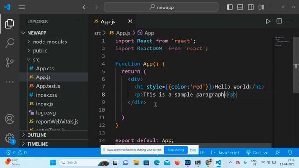Show hidden system tray icons chevron
This screenshot has width=299, height=168.
pyautogui.click(x=230, y=162)
